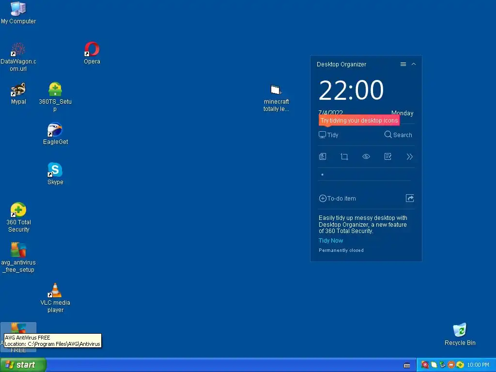Select the Skype shortcut icon
The image size is (496, 372).
55,174
